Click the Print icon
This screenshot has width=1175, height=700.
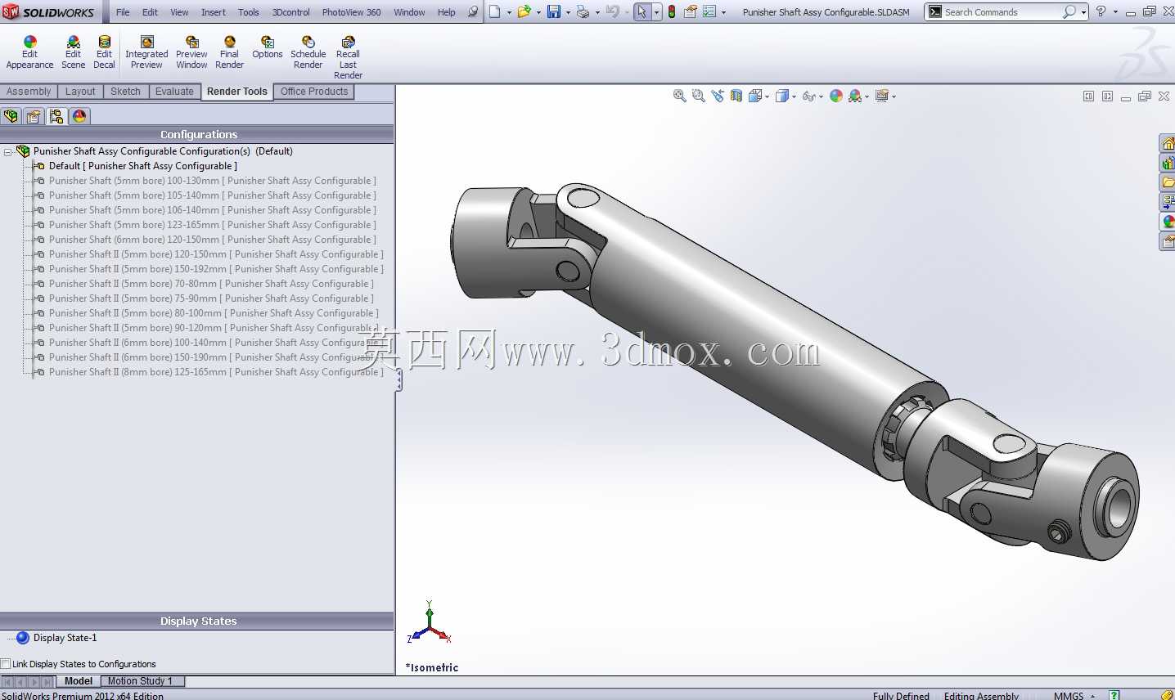point(583,11)
